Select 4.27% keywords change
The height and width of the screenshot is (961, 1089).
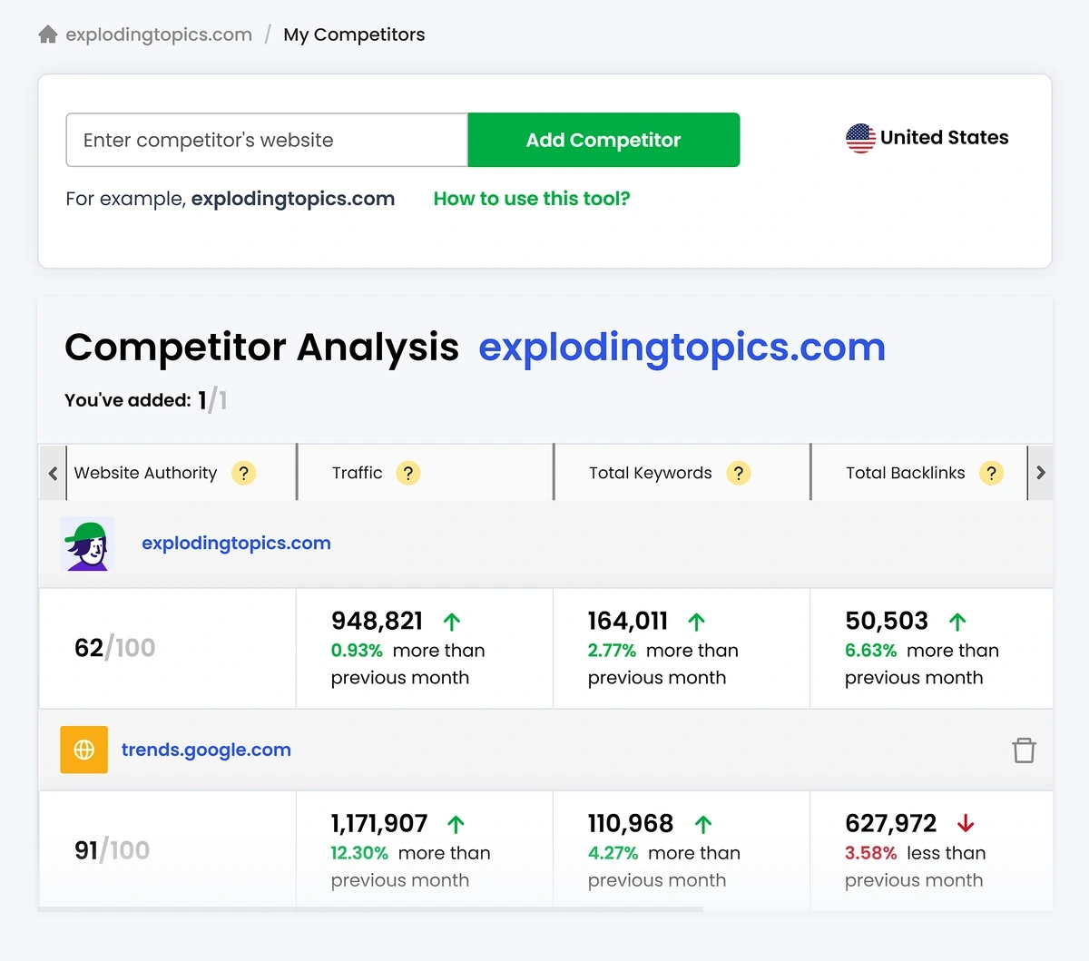(x=613, y=853)
